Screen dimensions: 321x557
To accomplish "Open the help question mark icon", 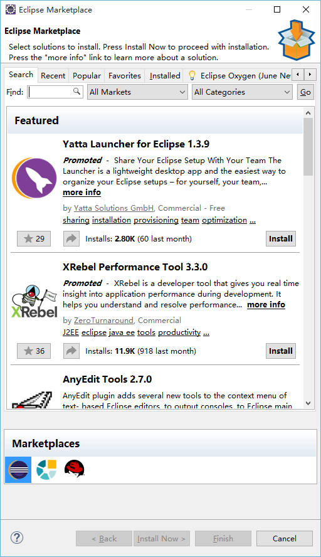I will click(x=17, y=538).
